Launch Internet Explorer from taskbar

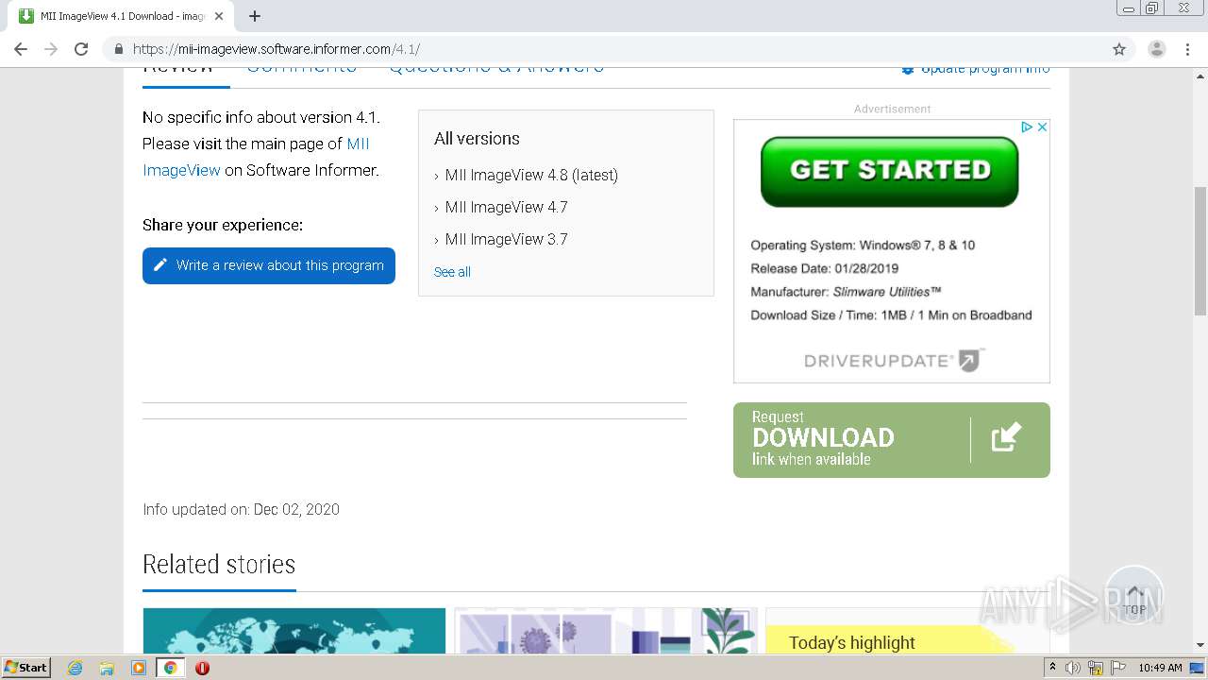75,668
